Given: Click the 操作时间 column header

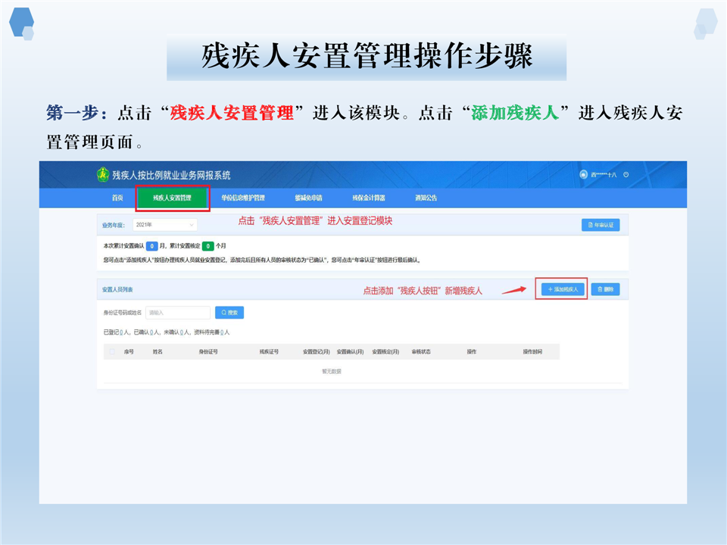Looking at the screenshot, I should [532, 352].
